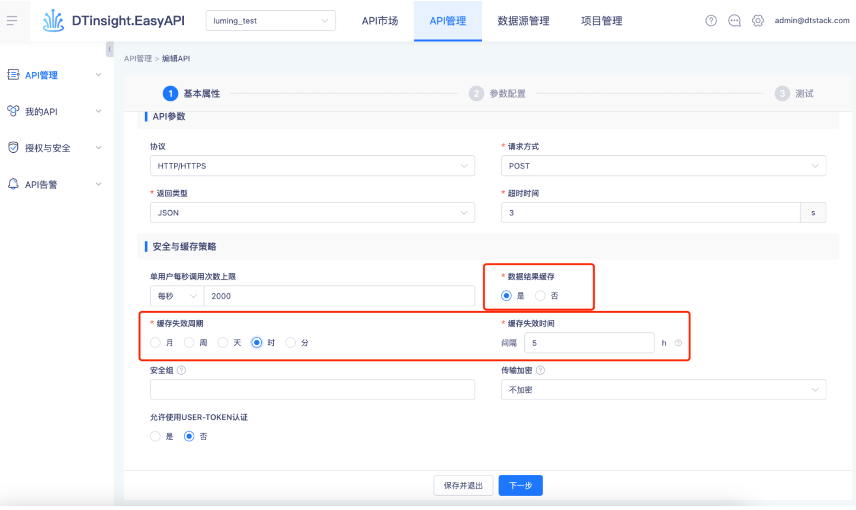This screenshot has height=510, width=856.
Task: Click 保存并退出 button
Action: tap(463, 486)
